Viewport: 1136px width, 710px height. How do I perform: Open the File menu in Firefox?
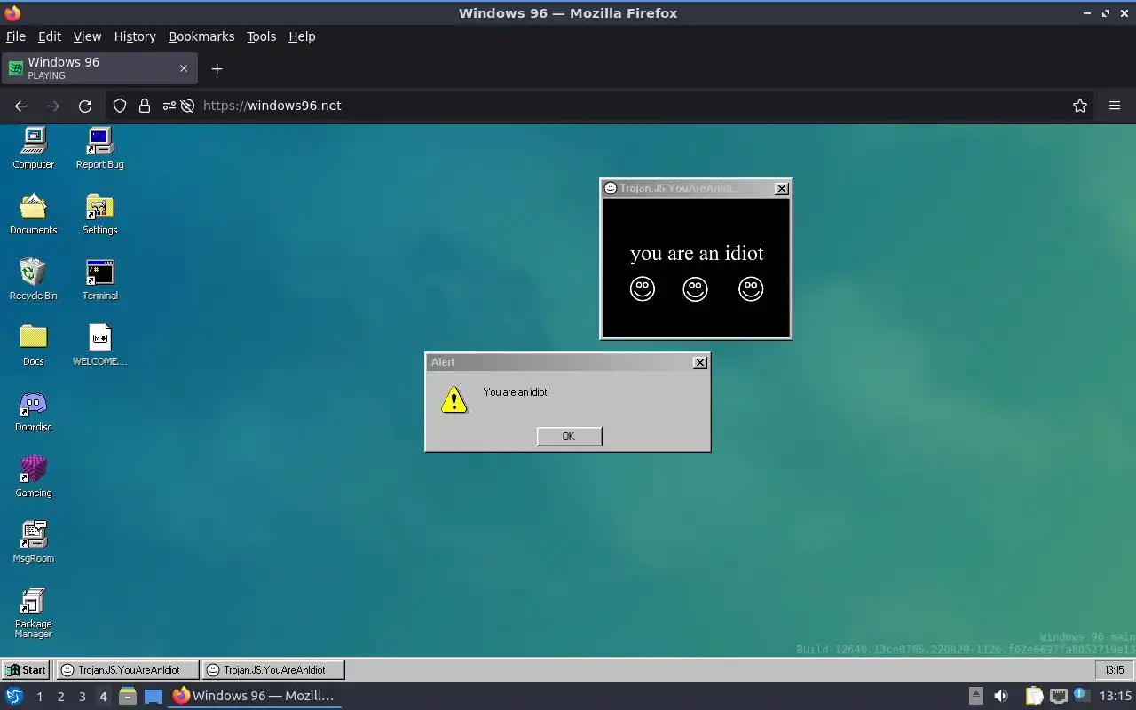[16, 36]
